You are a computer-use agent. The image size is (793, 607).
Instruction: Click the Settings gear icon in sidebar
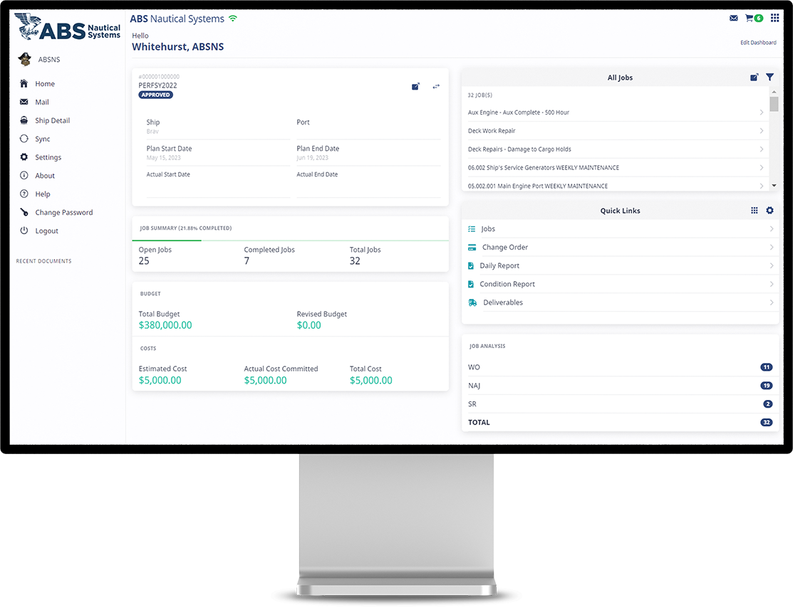click(24, 157)
